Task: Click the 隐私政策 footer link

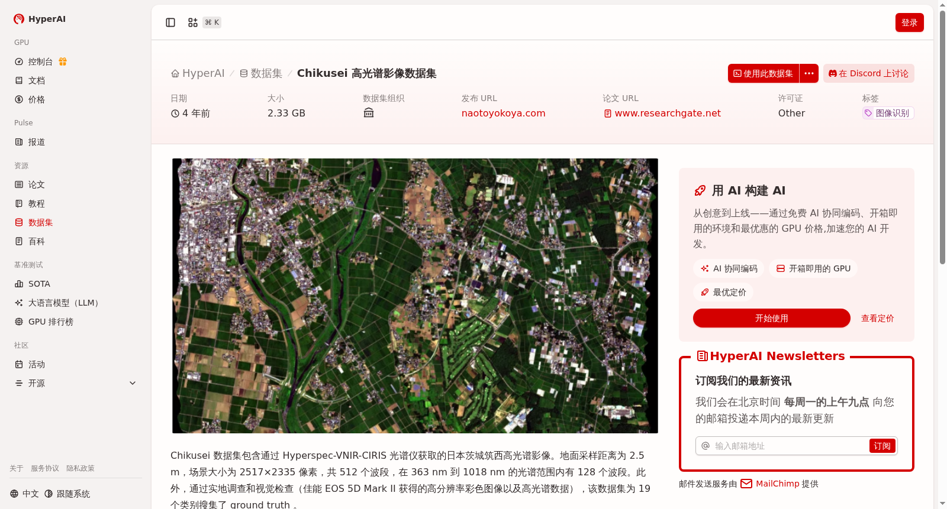Action: pos(80,468)
